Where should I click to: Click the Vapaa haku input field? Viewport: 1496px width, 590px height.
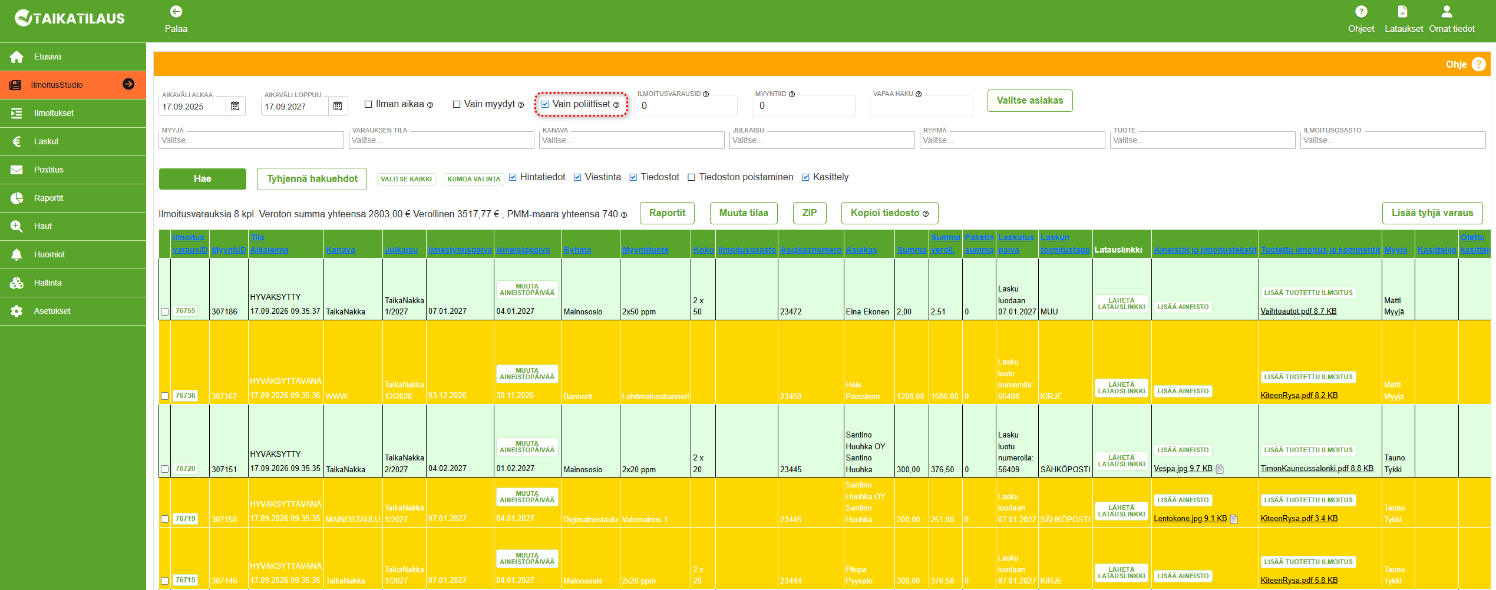tap(922, 106)
